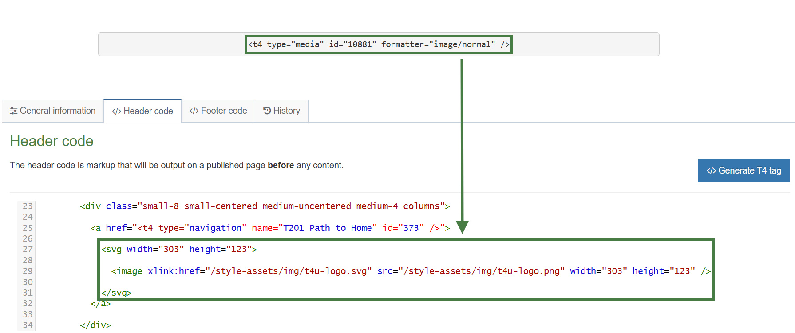Click the clock icon on History tab
The width and height of the screenshot is (795, 333).
tap(267, 111)
